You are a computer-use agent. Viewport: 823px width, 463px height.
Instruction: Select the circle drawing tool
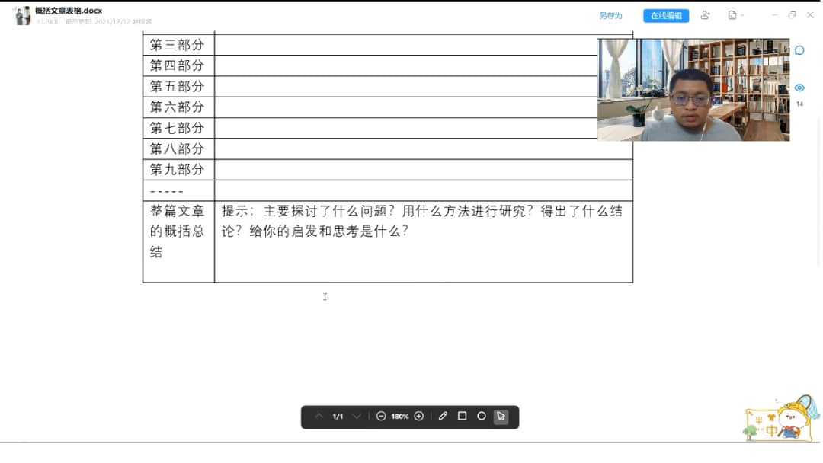click(x=482, y=417)
